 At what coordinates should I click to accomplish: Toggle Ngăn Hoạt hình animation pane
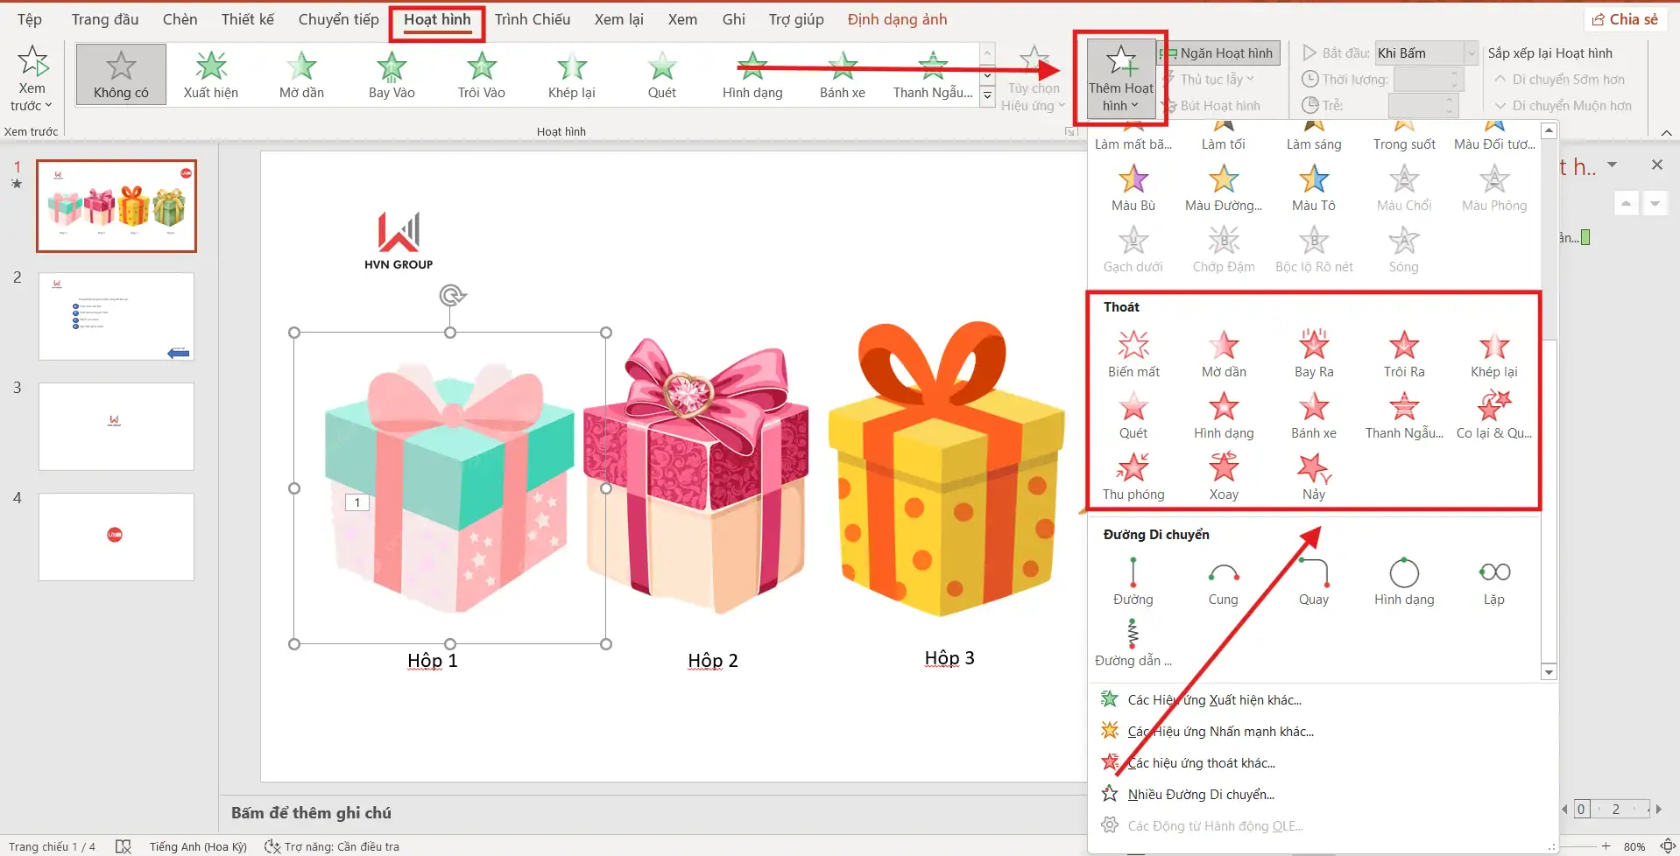click(1219, 53)
